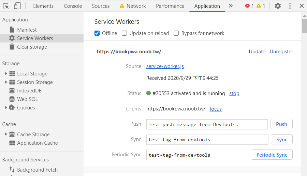Image resolution: width=307 pixels, height=176 pixels.
Task: Expand the Cookies tree node
Action: 6,108
